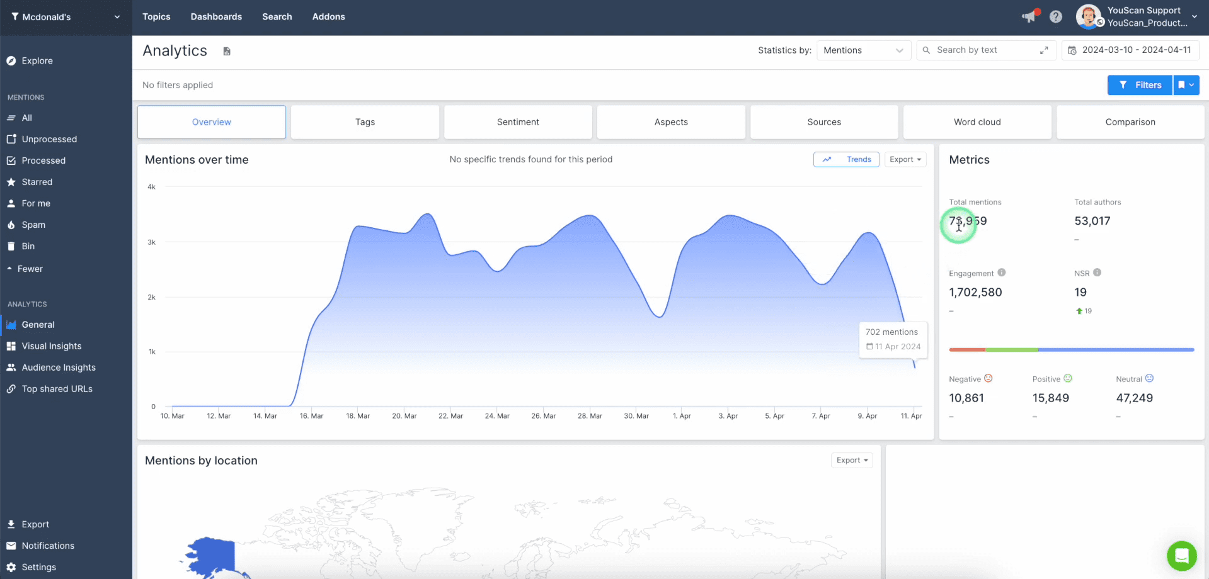Open the help question mark icon
The width and height of the screenshot is (1209, 579).
click(x=1056, y=17)
